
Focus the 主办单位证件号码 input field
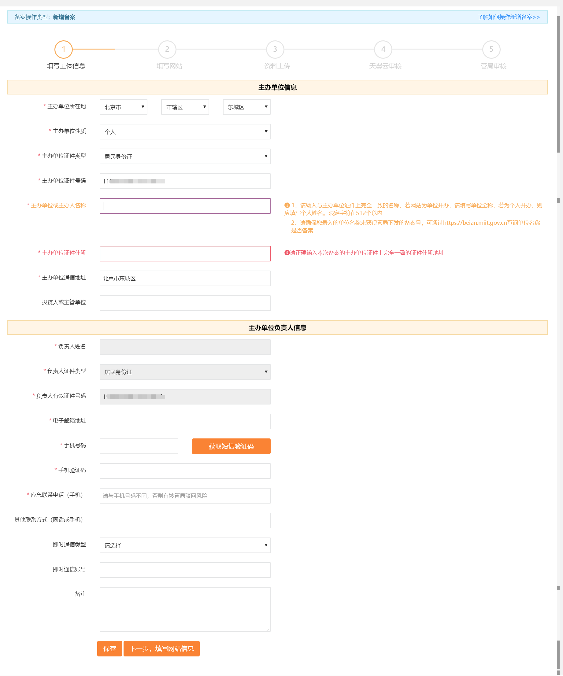185,181
